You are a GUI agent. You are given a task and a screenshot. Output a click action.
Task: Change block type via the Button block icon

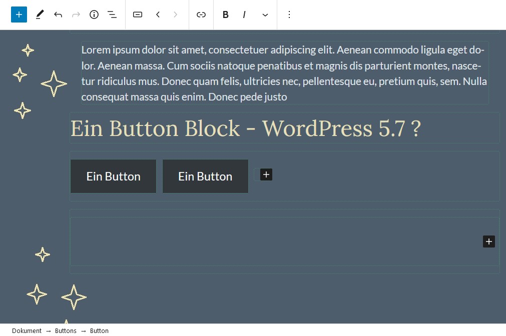coord(138,14)
